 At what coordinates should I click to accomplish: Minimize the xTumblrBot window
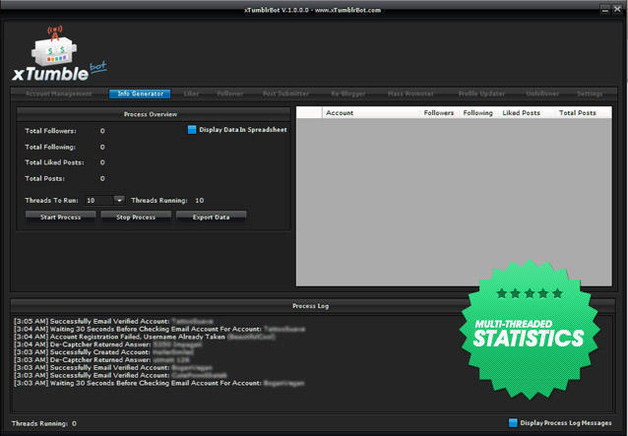click(x=605, y=10)
